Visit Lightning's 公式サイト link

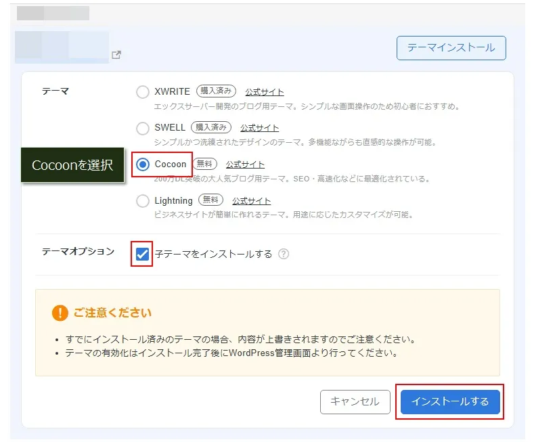251,201
